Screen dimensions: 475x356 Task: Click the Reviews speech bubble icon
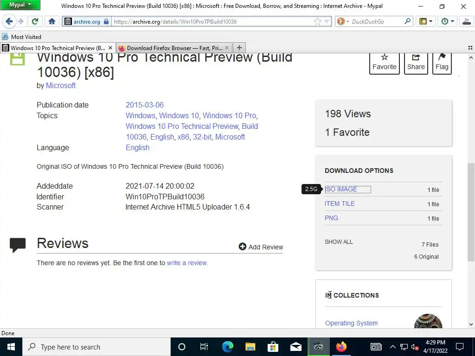click(x=18, y=245)
